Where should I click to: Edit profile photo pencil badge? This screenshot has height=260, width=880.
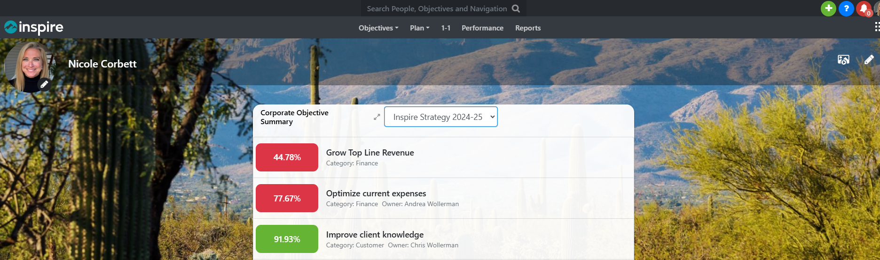tap(44, 84)
